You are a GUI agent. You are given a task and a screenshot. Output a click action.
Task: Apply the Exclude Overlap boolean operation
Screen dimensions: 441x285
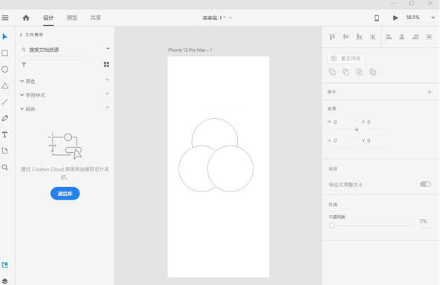[x=373, y=72]
